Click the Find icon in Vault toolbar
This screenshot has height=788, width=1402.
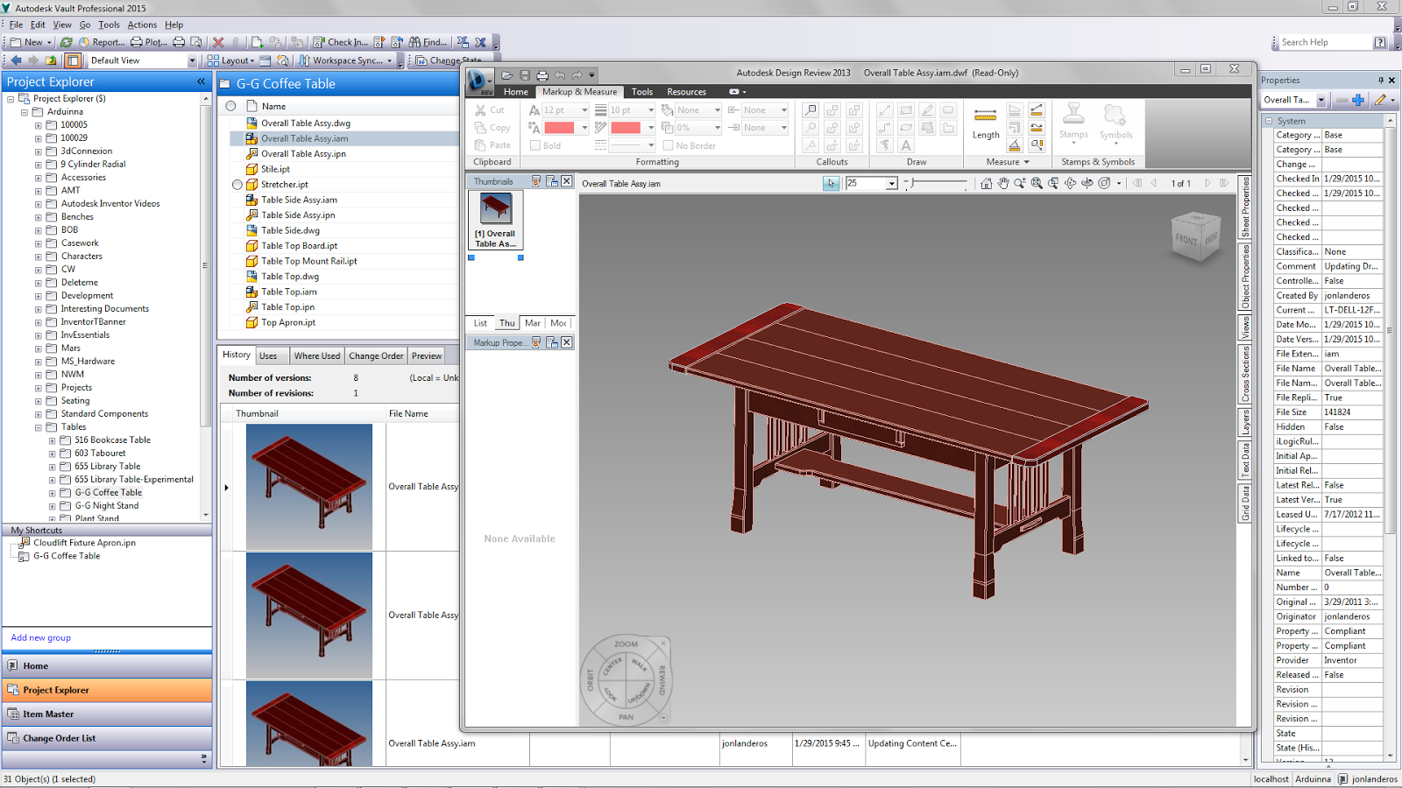[x=414, y=41]
